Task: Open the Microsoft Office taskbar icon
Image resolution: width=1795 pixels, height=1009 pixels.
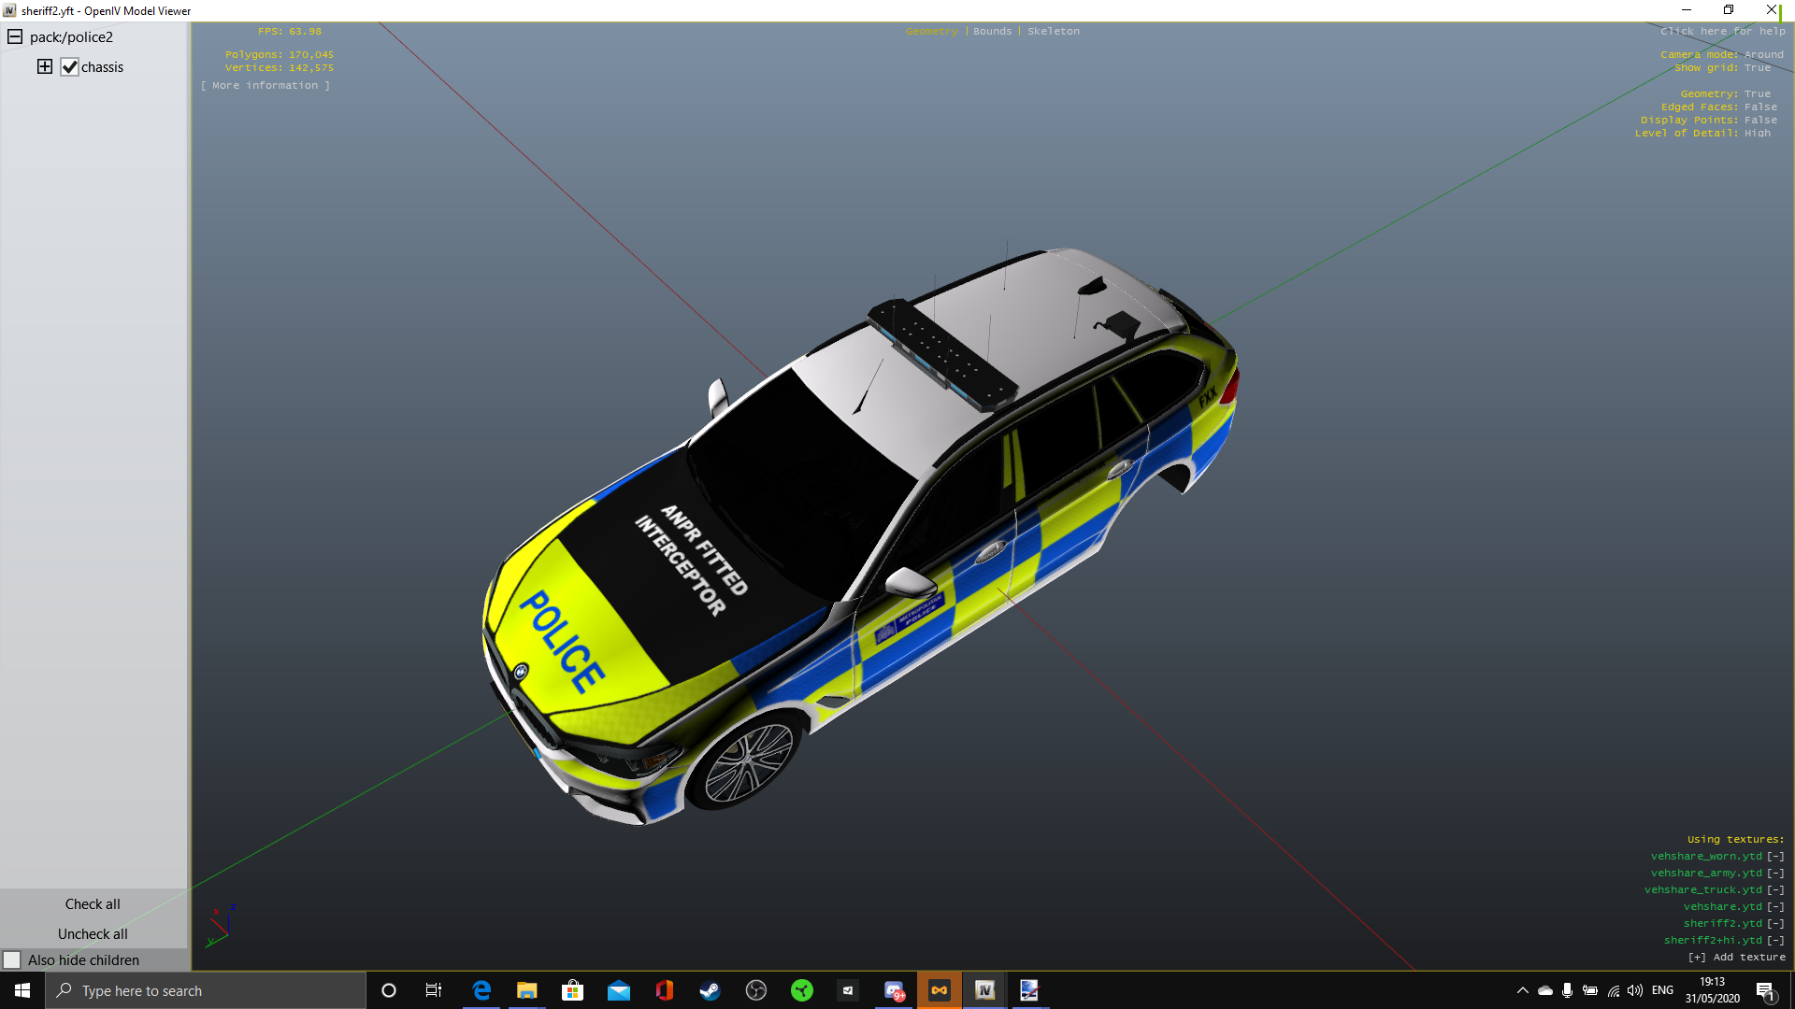Action: point(665,990)
